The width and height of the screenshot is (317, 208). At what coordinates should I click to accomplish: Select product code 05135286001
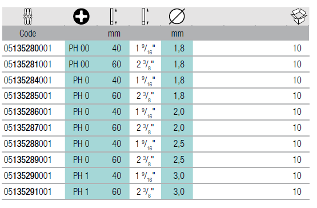27,111
